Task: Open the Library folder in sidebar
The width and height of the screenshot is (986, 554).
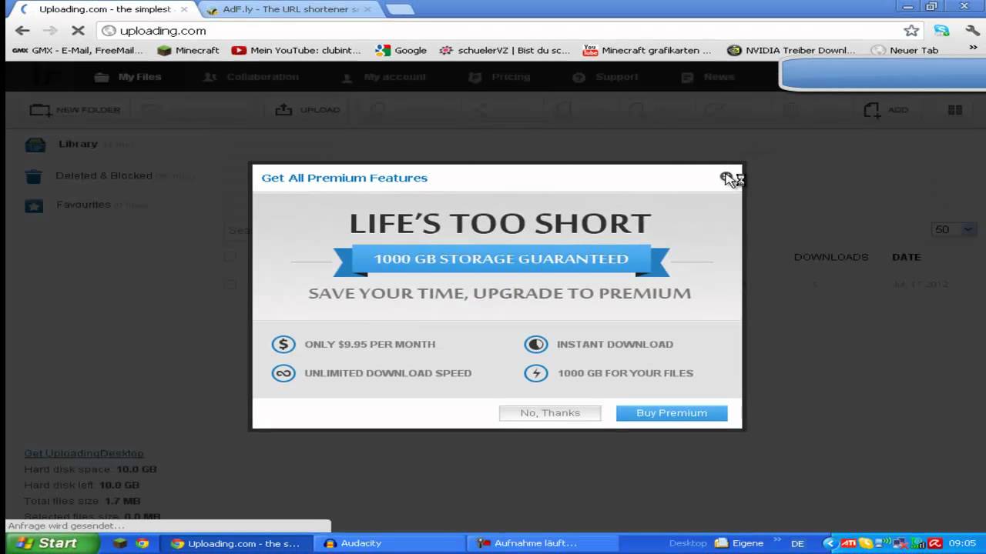Action: pos(78,144)
